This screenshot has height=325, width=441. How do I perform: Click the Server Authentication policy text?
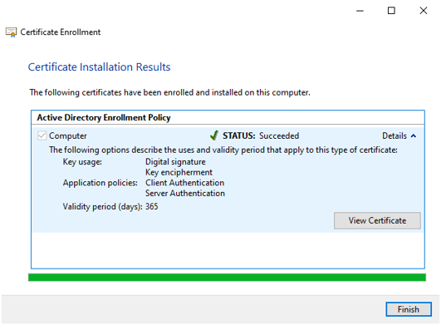coord(185,194)
